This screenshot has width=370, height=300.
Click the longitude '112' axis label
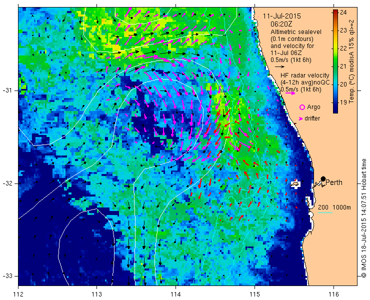click(x=18, y=294)
